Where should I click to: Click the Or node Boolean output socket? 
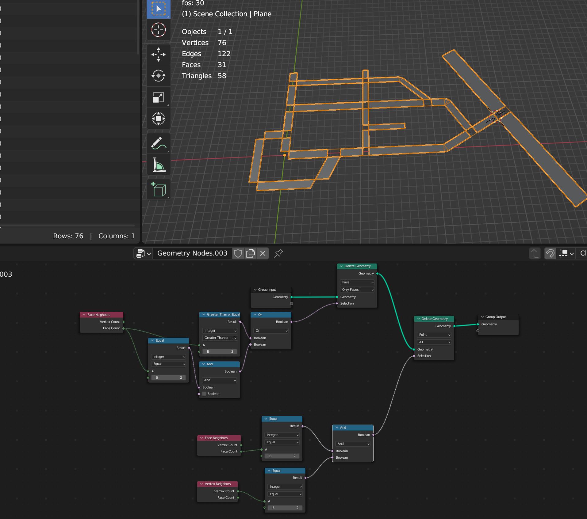(291, 322)
